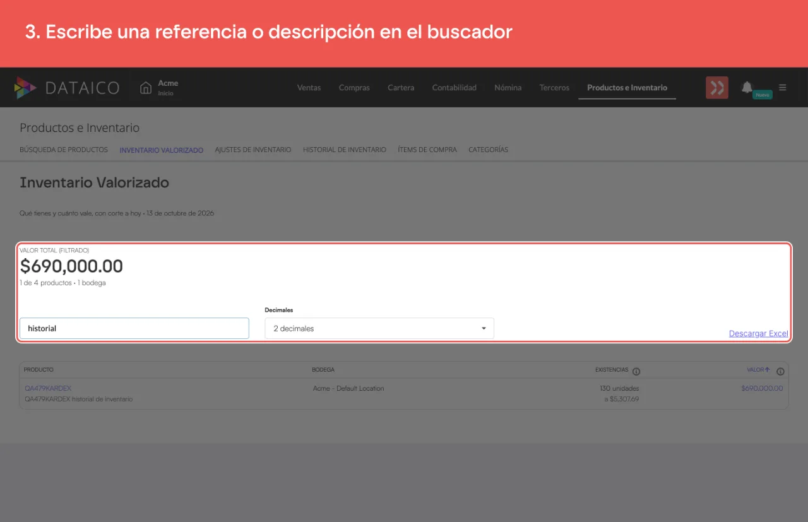
Task: Open the Ventas menu
Action: 309,88
